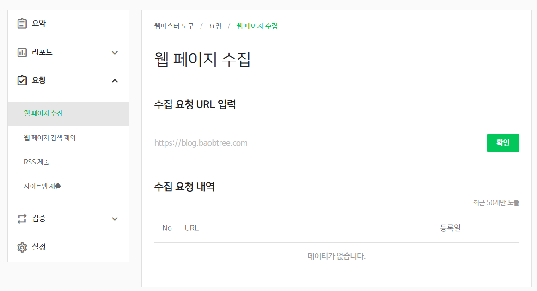Screen dimensions: 537x291
Task: Click the clipboard check icon next to 요청
Action: point(22,80)
